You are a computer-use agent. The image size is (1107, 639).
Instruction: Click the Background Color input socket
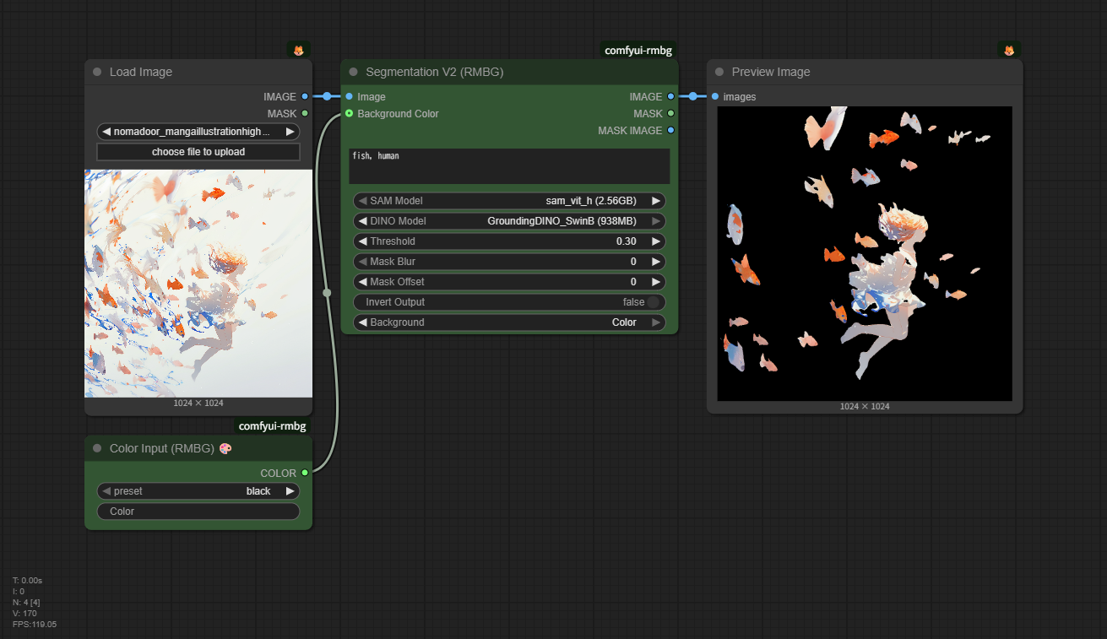(349, 113)
